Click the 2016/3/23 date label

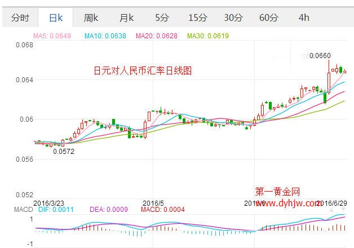point(48,203)
